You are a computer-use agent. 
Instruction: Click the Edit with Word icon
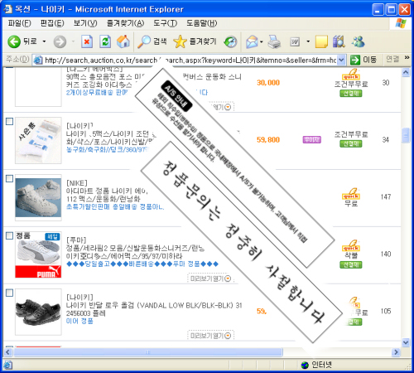[295, 42]
